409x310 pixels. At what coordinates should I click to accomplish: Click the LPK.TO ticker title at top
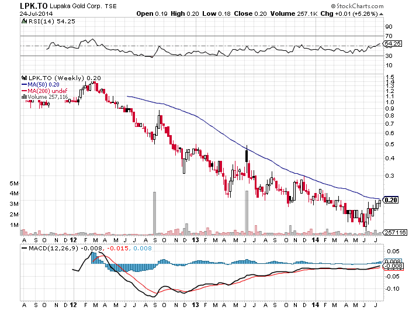pos(33,6)
